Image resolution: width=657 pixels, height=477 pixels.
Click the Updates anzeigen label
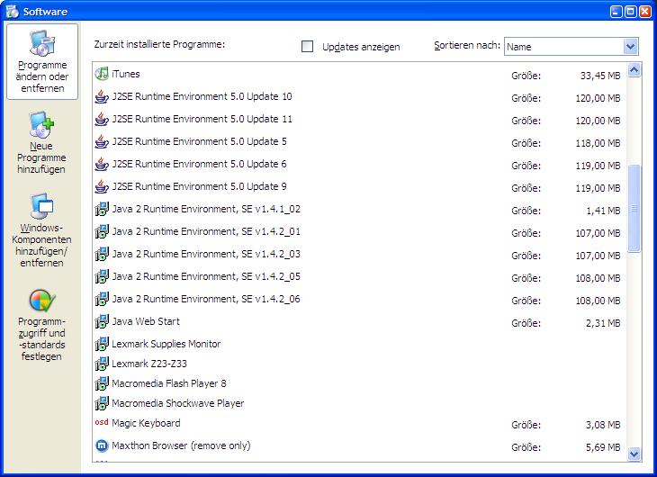point(361,47)
